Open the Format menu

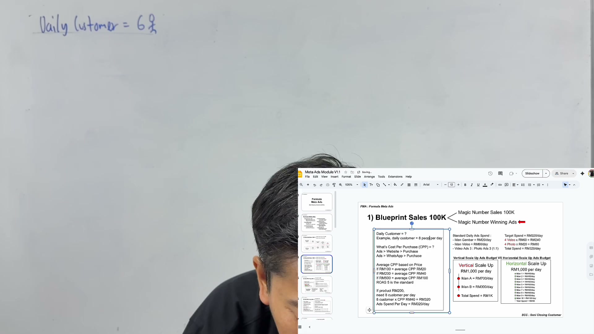coord(346,177)
